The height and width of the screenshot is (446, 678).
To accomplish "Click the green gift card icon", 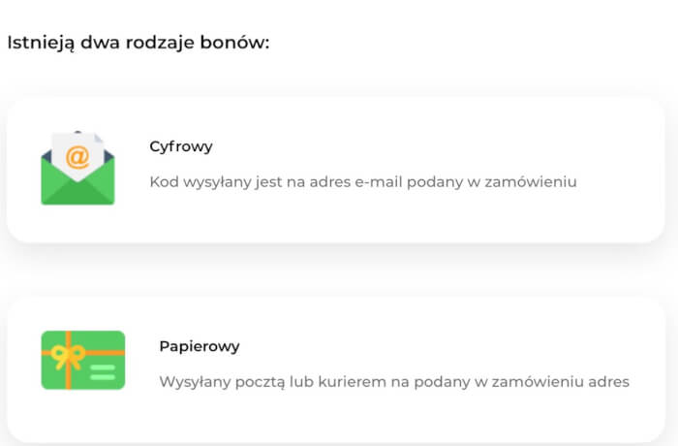I will (82, 360).
